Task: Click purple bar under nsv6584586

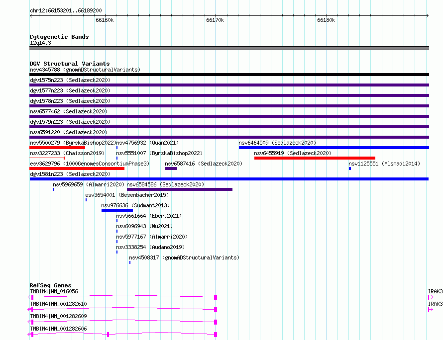Action: 180,189
